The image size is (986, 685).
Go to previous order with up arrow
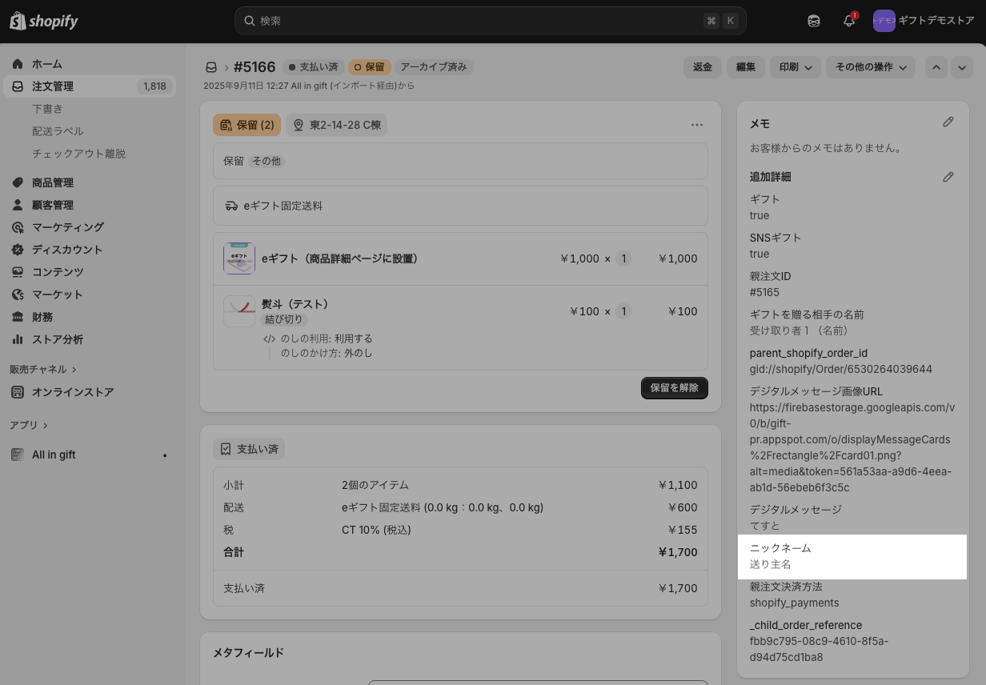936,67
